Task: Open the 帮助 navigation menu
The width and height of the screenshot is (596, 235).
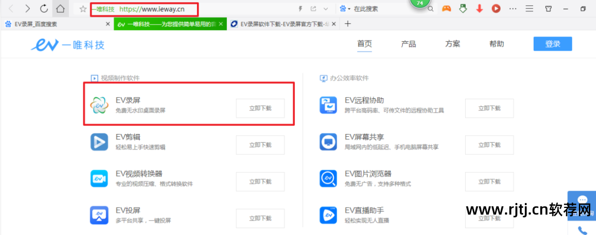Action: [x=497, y=44]
